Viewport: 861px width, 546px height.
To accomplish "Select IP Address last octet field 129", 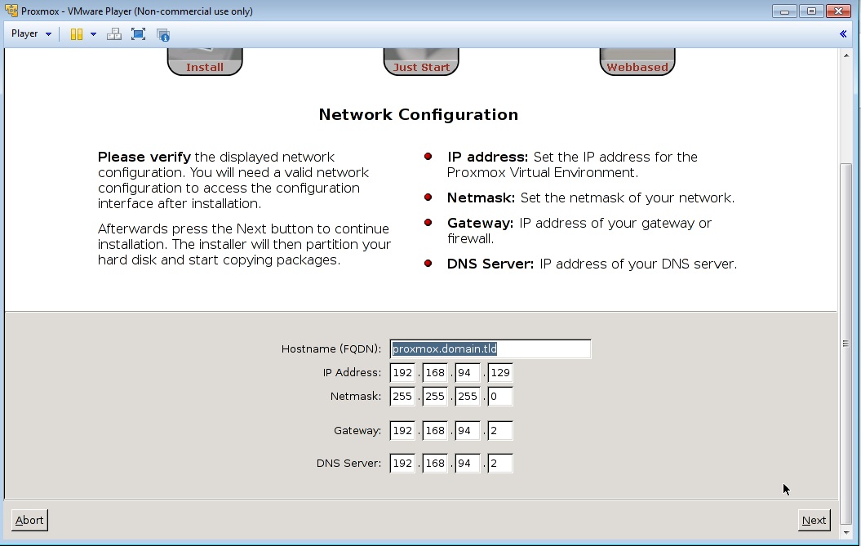I will pos(500,372).
